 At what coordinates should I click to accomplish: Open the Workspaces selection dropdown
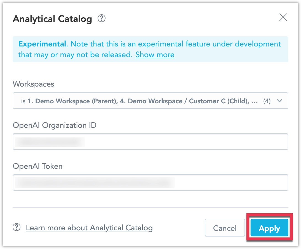pyautogui.click(x=150, y=101)
